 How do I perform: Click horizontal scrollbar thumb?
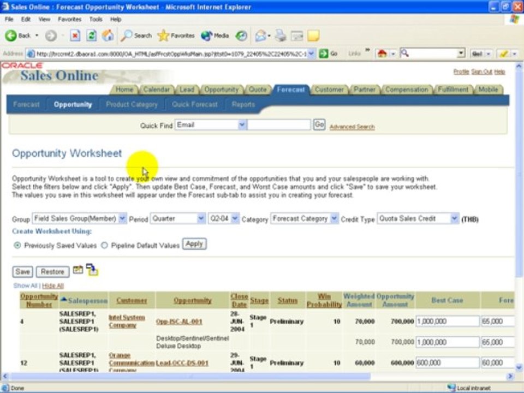190,376
